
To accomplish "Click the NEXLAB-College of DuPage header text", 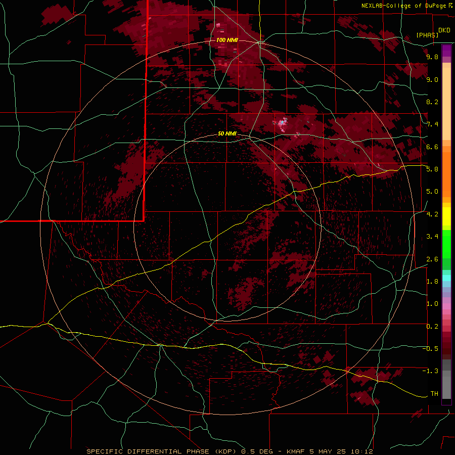I will (x=403, y=6).
